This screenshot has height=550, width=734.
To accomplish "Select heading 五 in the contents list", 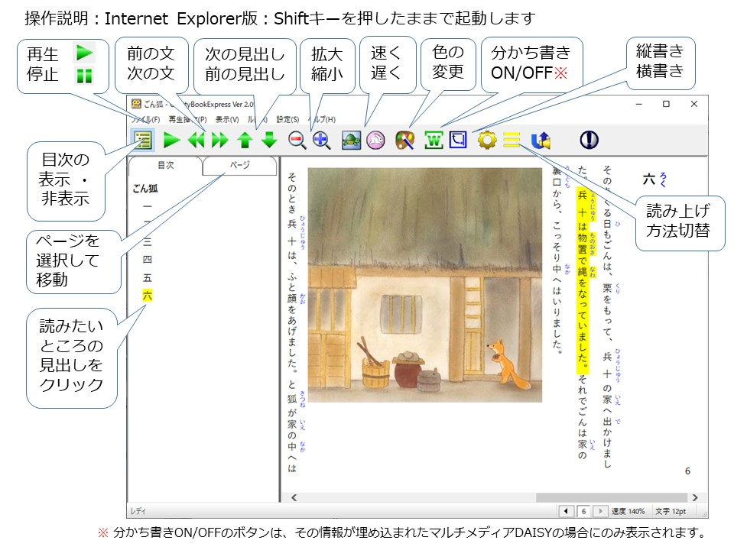I will 148,278.
